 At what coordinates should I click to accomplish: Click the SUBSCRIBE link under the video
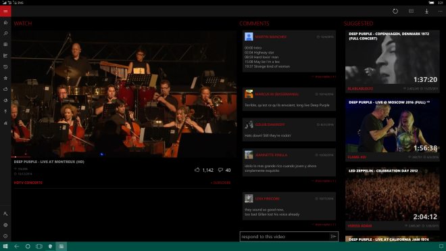[x=221, y=183]
